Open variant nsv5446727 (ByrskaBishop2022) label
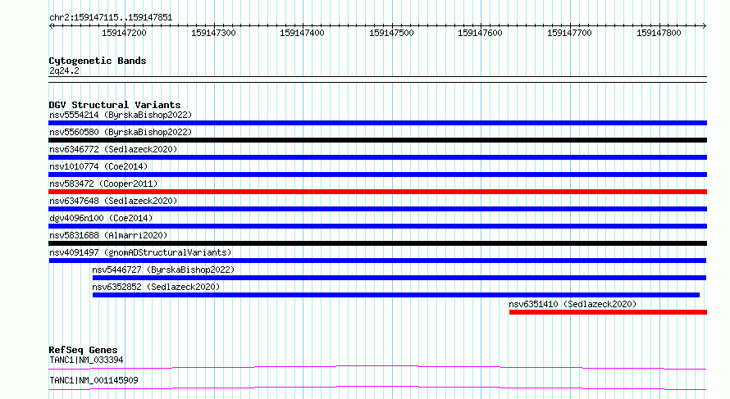The height and width of the screenshot is (399, 730). tap(163, 270)
